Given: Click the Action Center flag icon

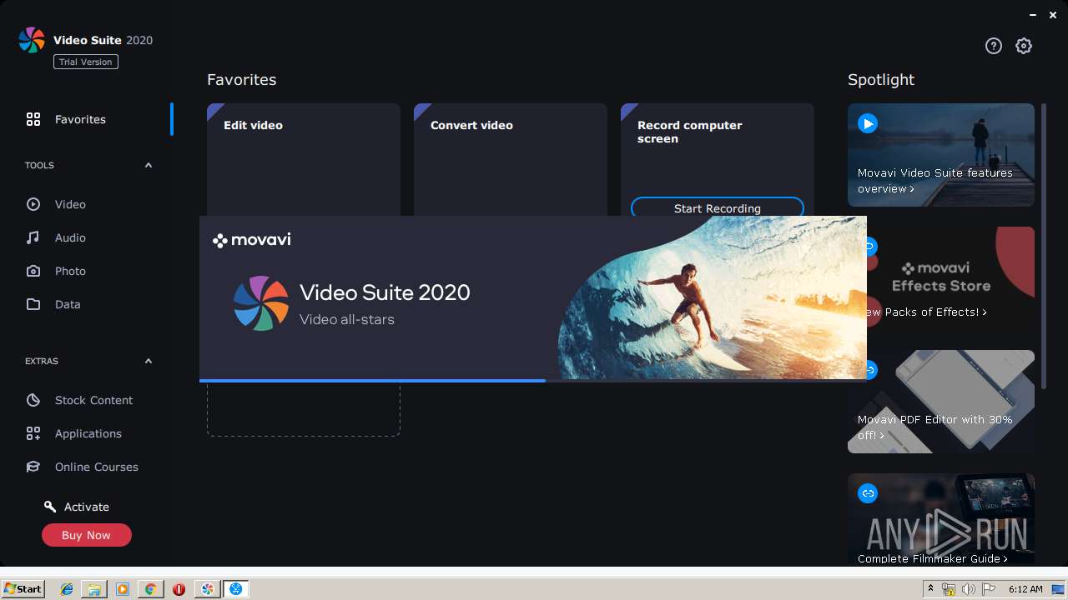Looking at the screenshot, I should click(989, 589).
